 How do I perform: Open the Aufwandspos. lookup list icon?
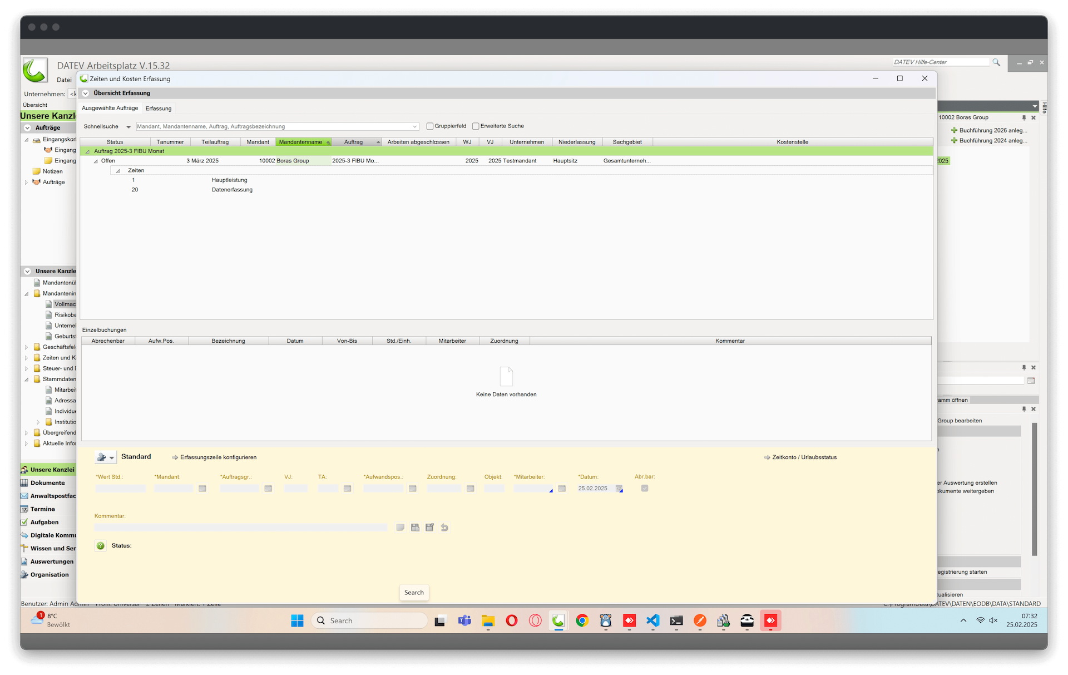[412, 489]
